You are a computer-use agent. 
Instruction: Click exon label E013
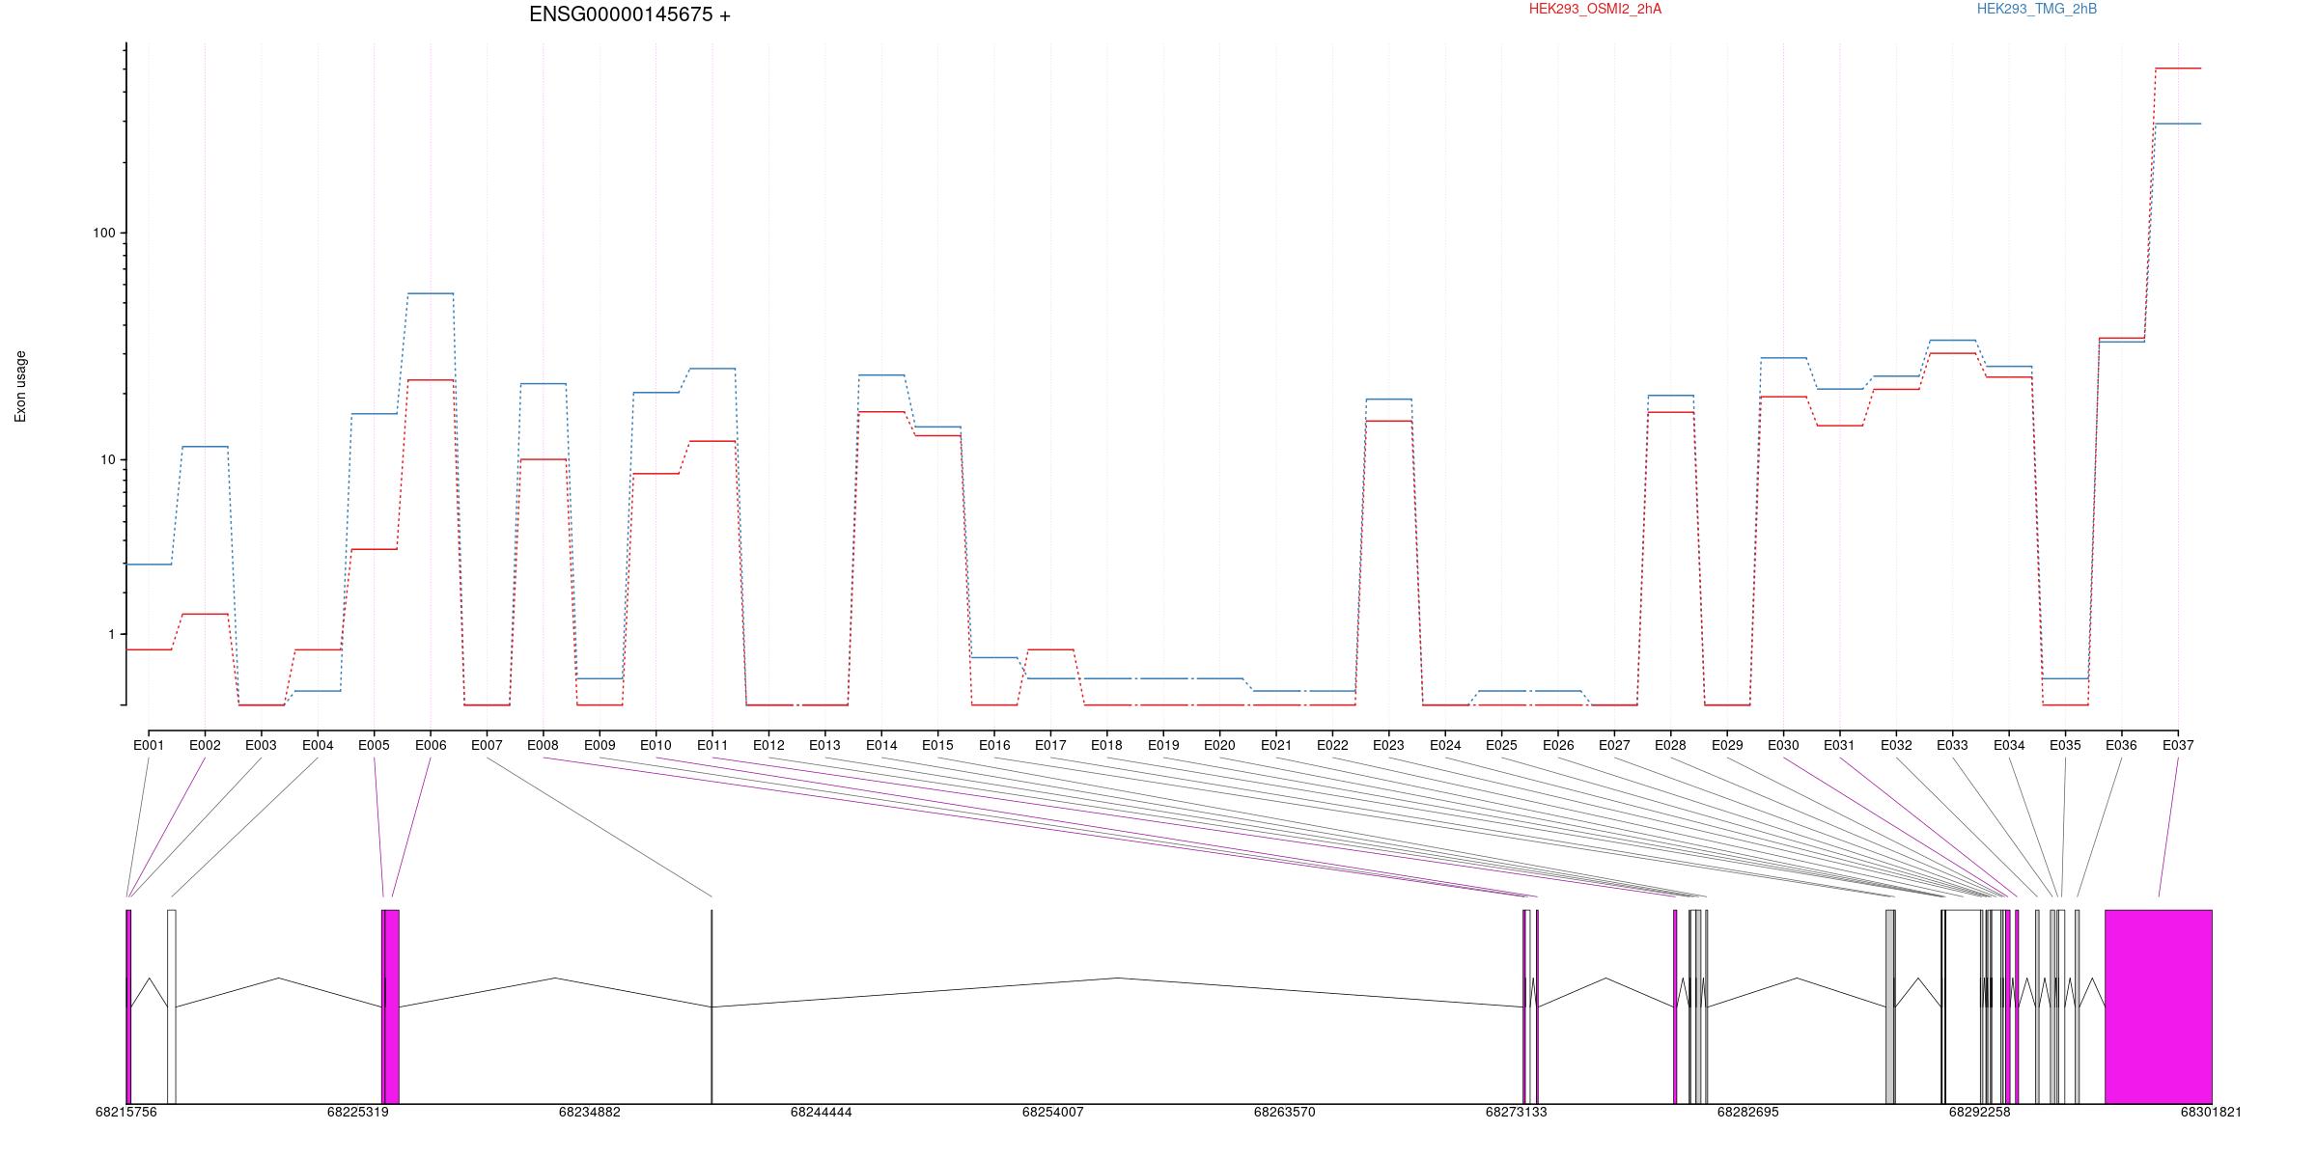(x=824, y=745)
